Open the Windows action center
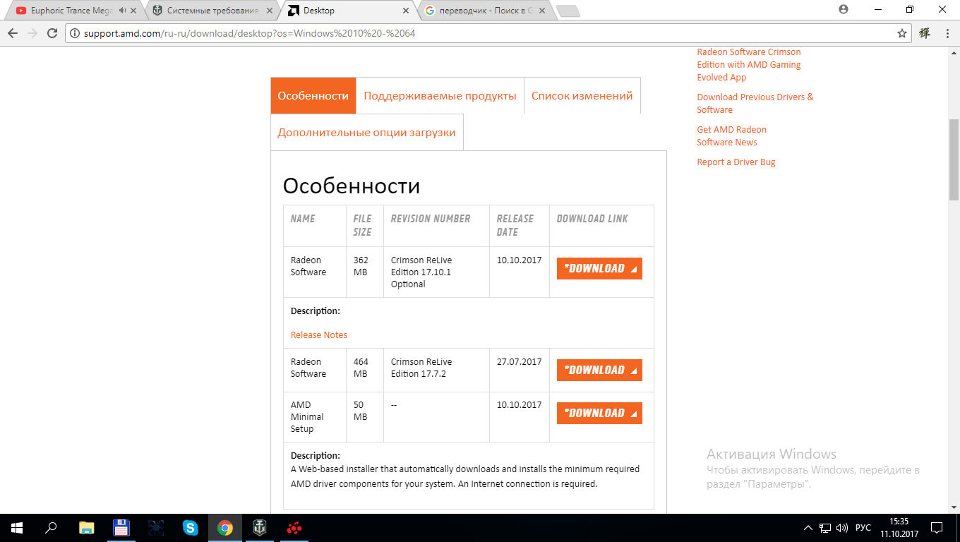Screen dimensions: 960x542 (937, 527)
